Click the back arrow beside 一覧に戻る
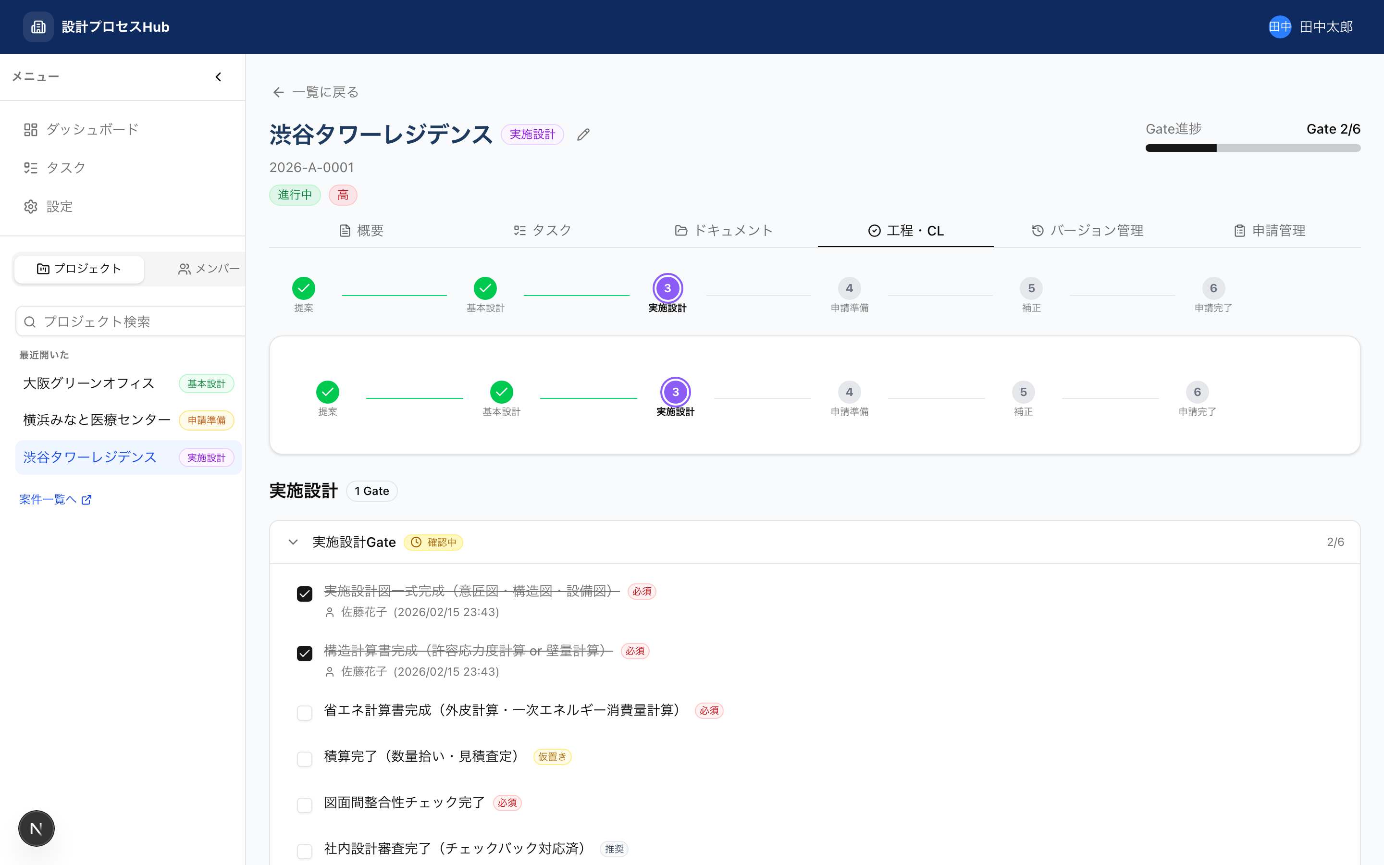 (x=279, y=91)
